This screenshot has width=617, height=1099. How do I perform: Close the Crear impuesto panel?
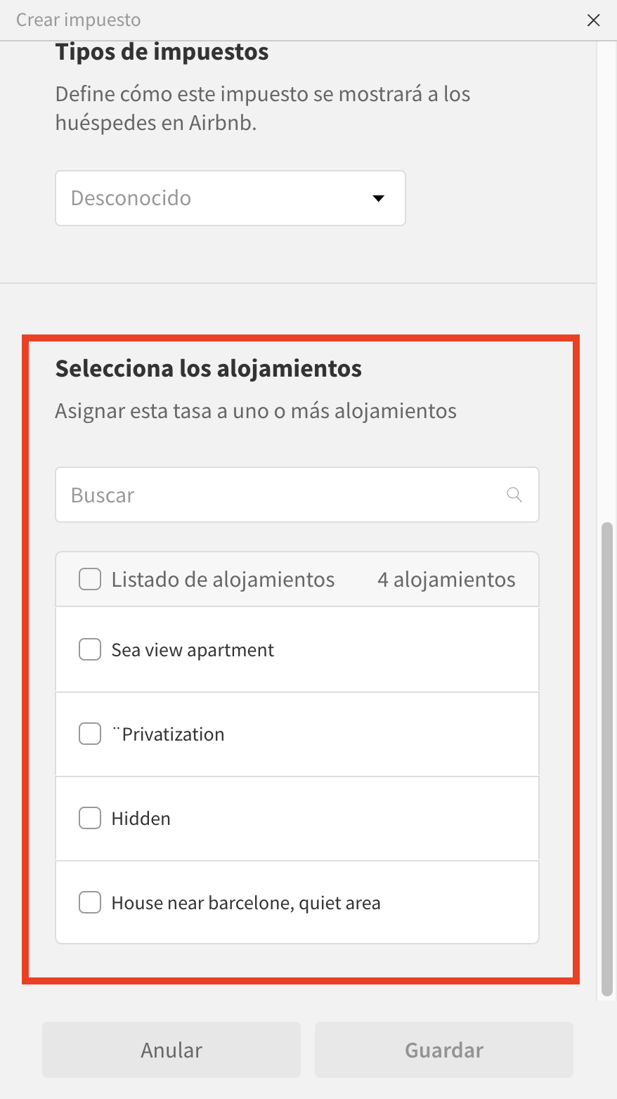[x=593, y=20]
